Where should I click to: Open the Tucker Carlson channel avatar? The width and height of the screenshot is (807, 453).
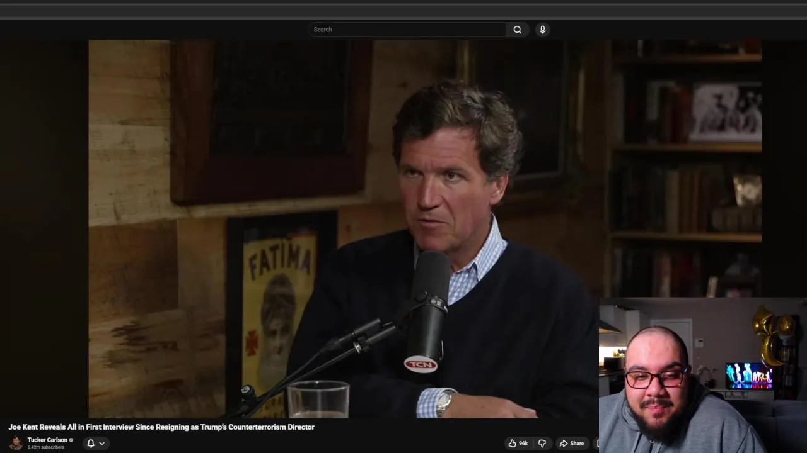16,443
